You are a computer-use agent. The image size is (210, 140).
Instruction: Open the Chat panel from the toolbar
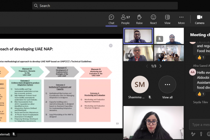[x=111, y=19]
